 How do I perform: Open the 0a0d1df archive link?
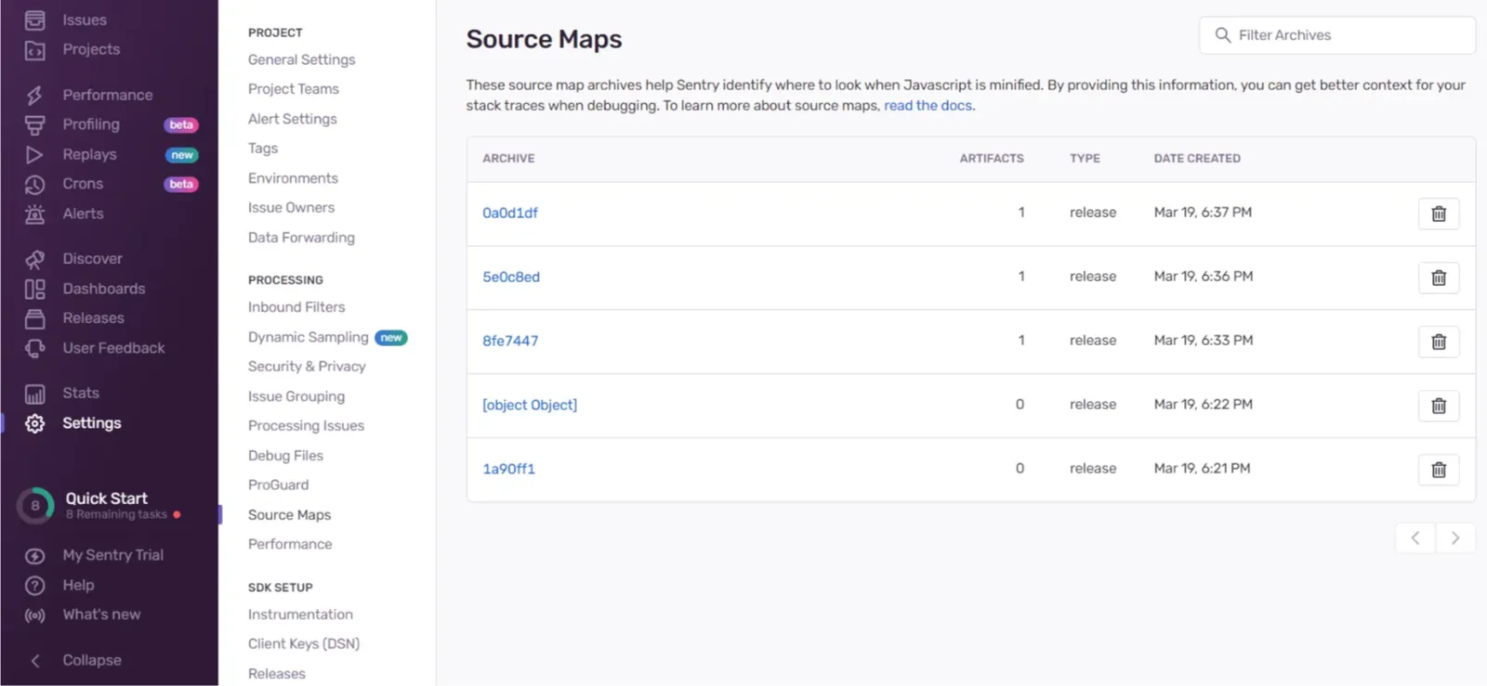pyautogui.click(x=510, y=213)
